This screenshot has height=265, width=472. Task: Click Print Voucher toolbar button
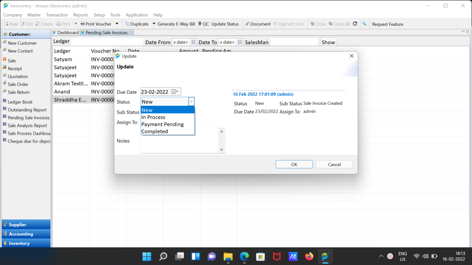tap(96, 24)
